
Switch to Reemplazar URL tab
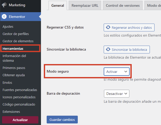(85, 5)
